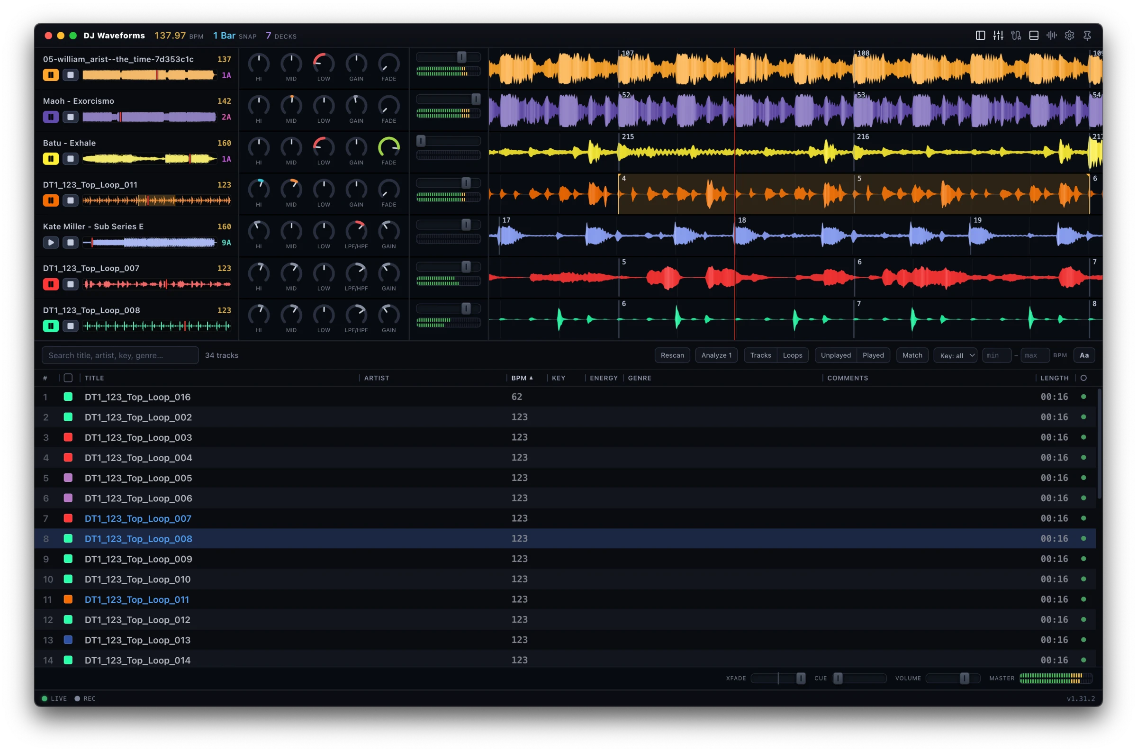Screen dimensions: 1137x752
Task: Sort by the KEY column header
Action: point(559,378)
